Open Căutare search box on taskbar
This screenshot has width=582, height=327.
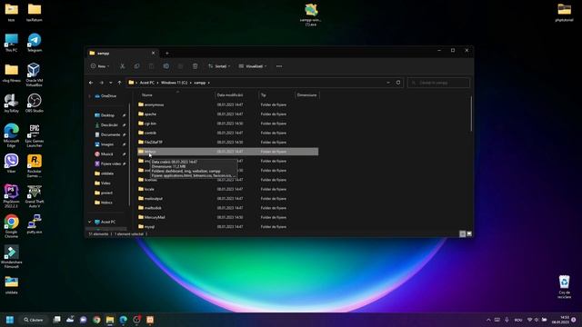click(34, 320)
